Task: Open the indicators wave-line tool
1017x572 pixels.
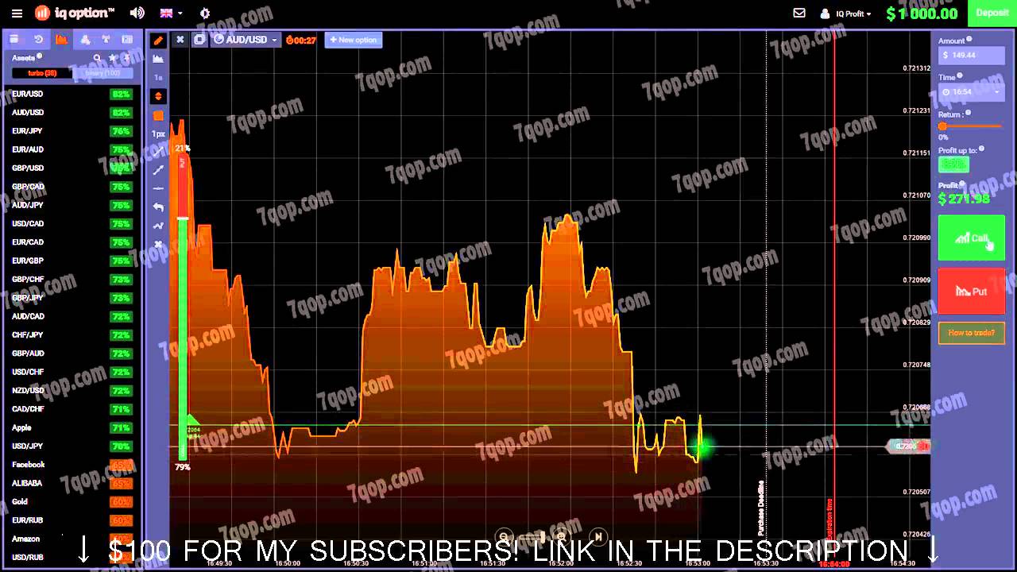Action: coord(158,226)
